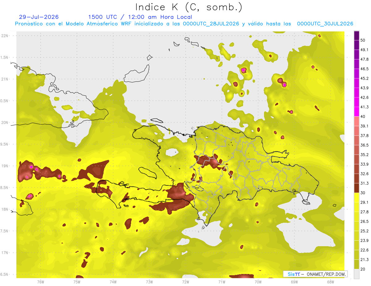Click the longitude label '73W'
Viewport: 371px width, 286px height.
[x=149, y=282]
